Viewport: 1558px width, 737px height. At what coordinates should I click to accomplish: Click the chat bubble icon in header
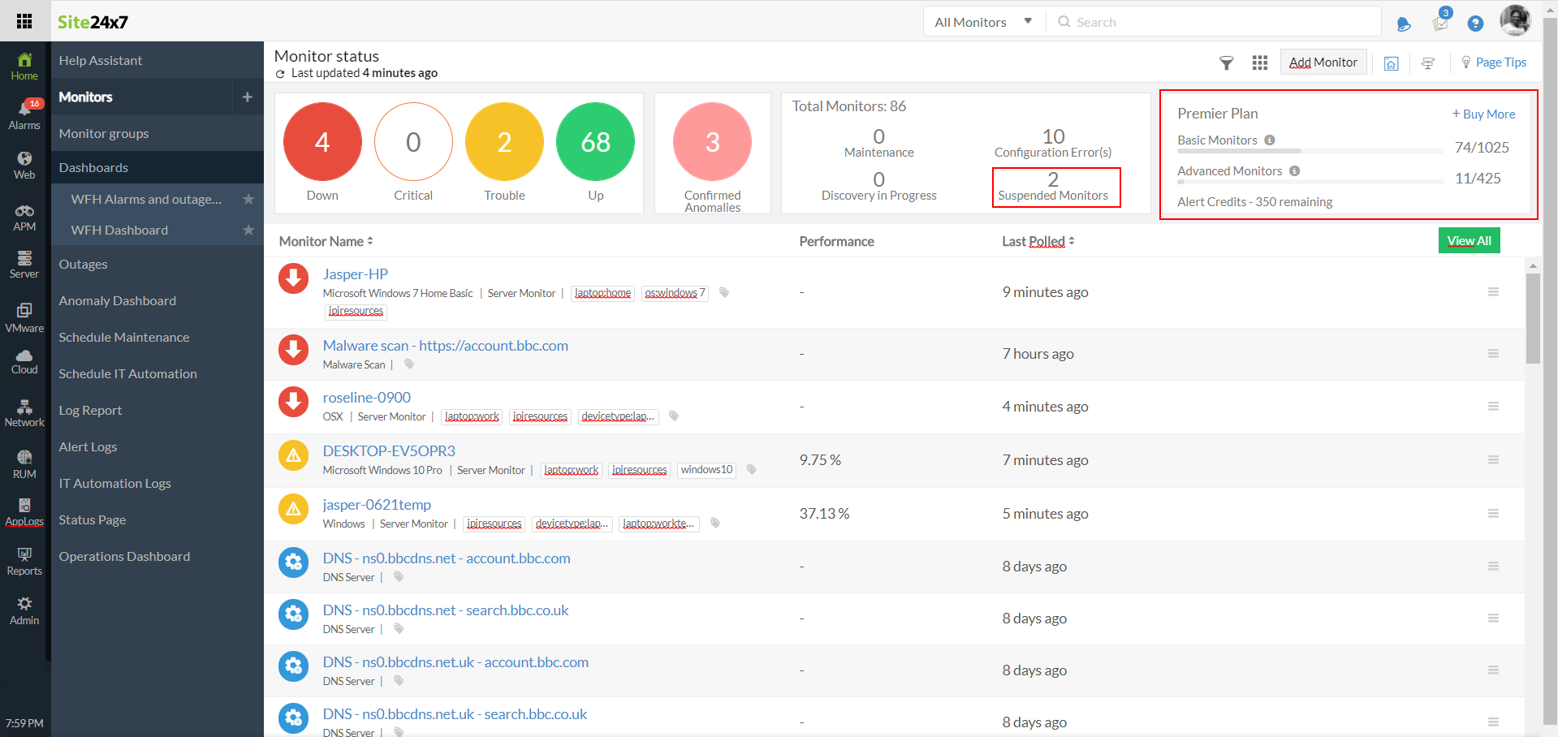(x=1404, y=24)
